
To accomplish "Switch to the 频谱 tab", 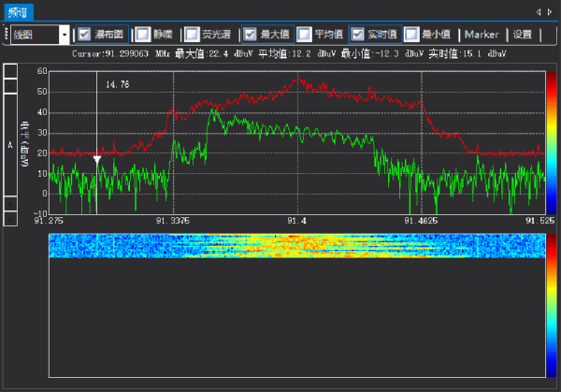I will click(x=19, y=12).
